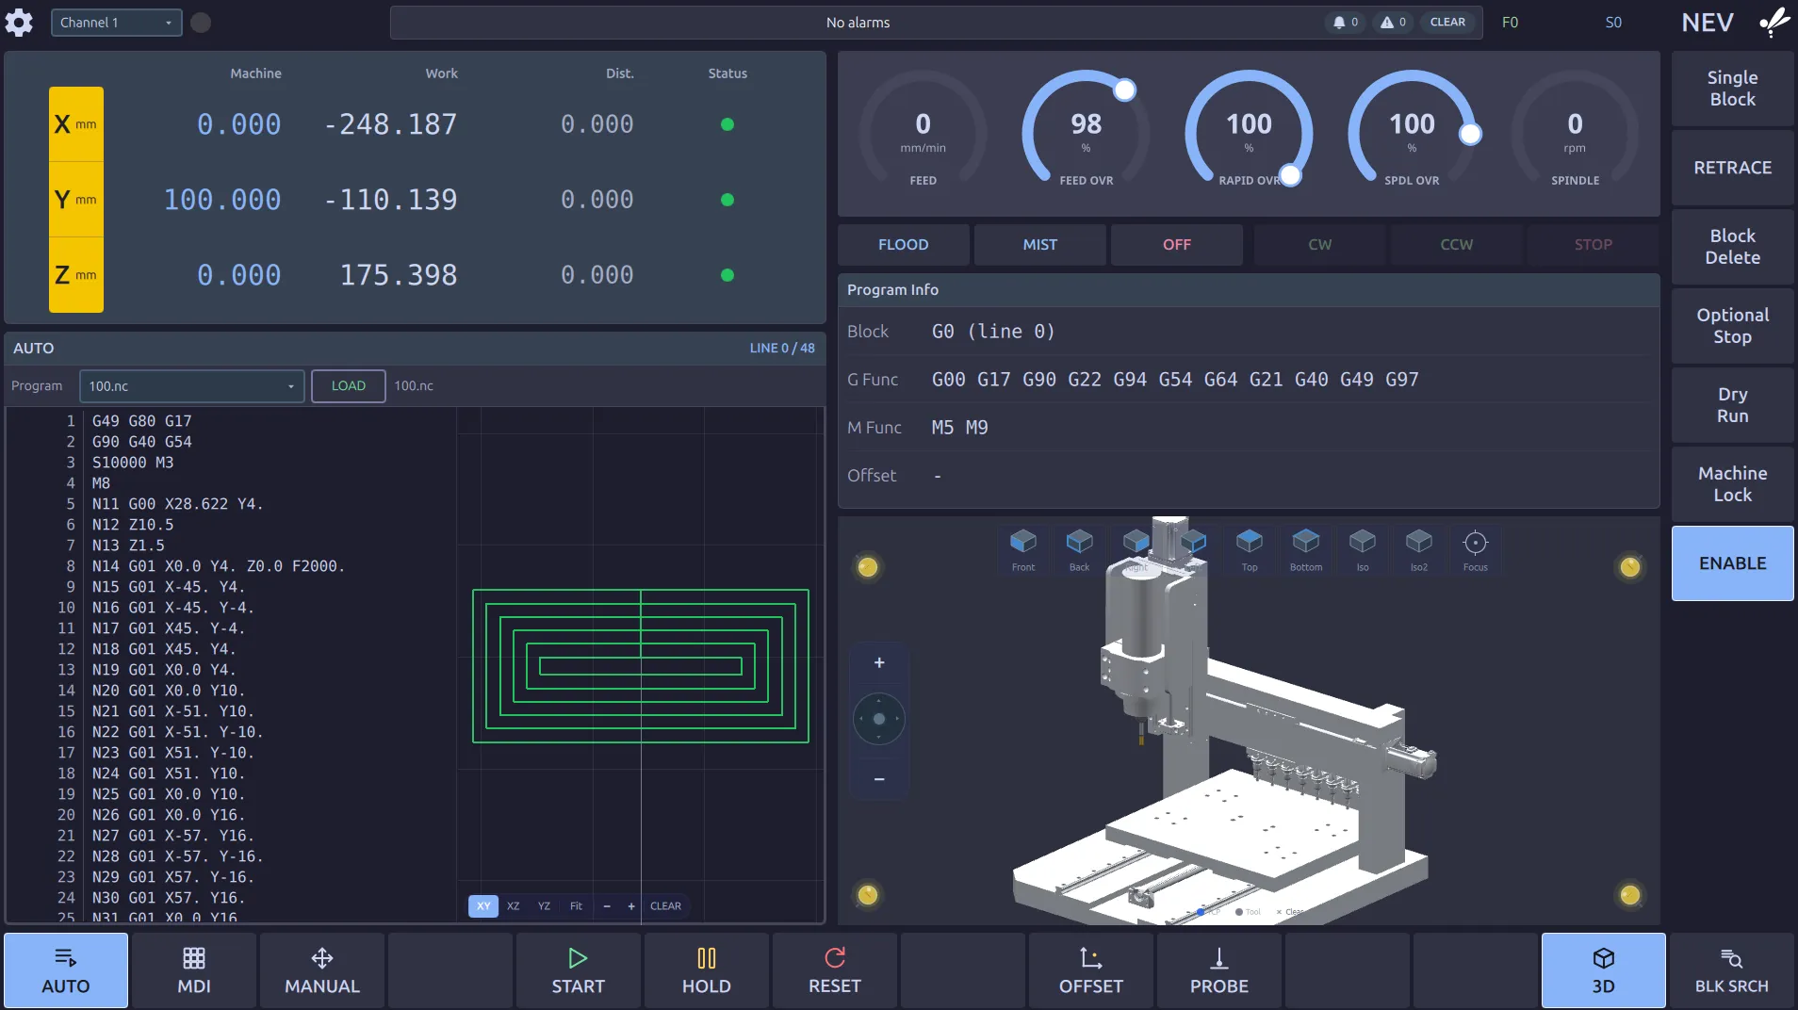Open the OFFSET page

pos(1091,970)
